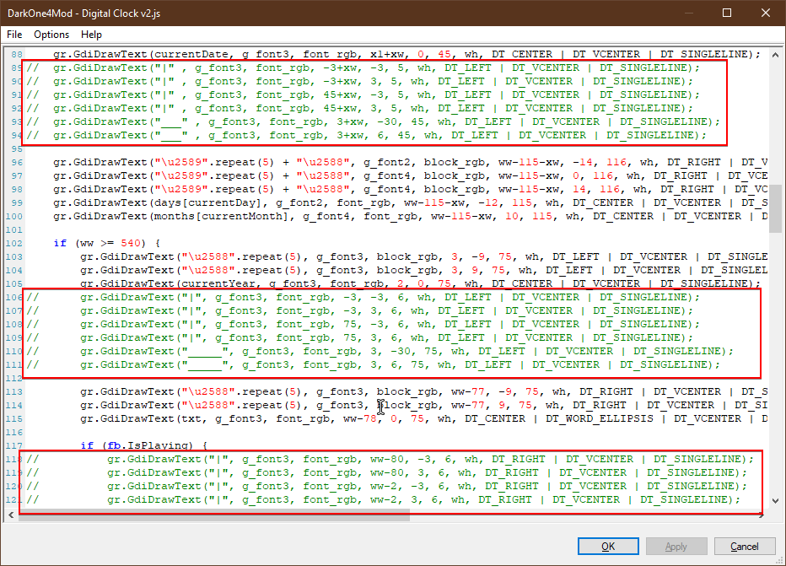Maximize the script editor window

coord(727,13)
